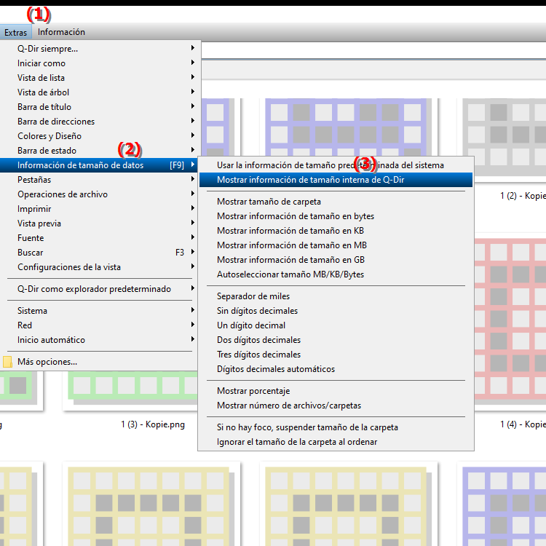This screenshot has width=546, height=546.
Task: Expand arrow next to Red
Action: coord(193,325)
